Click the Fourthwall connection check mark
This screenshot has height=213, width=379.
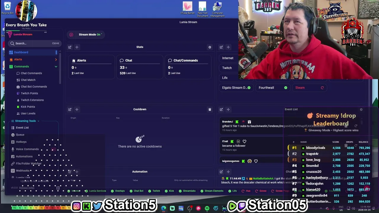[285, 88]
